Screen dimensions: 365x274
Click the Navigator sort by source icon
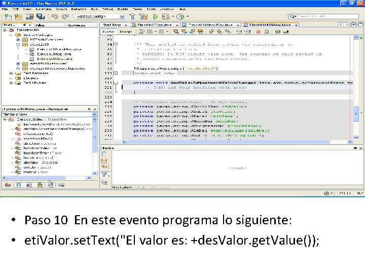[61, 185]
